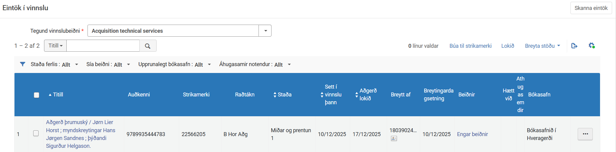Open row actions ellipsis menu
This screenshot has width=616, height=152.
[x=585, y=134]
